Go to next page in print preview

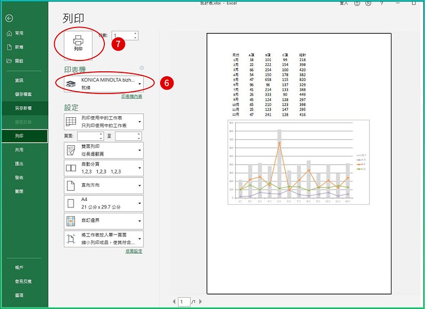point(201,301)
